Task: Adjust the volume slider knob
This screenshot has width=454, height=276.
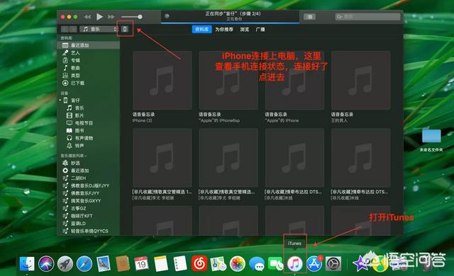Action: coord(140,17)
